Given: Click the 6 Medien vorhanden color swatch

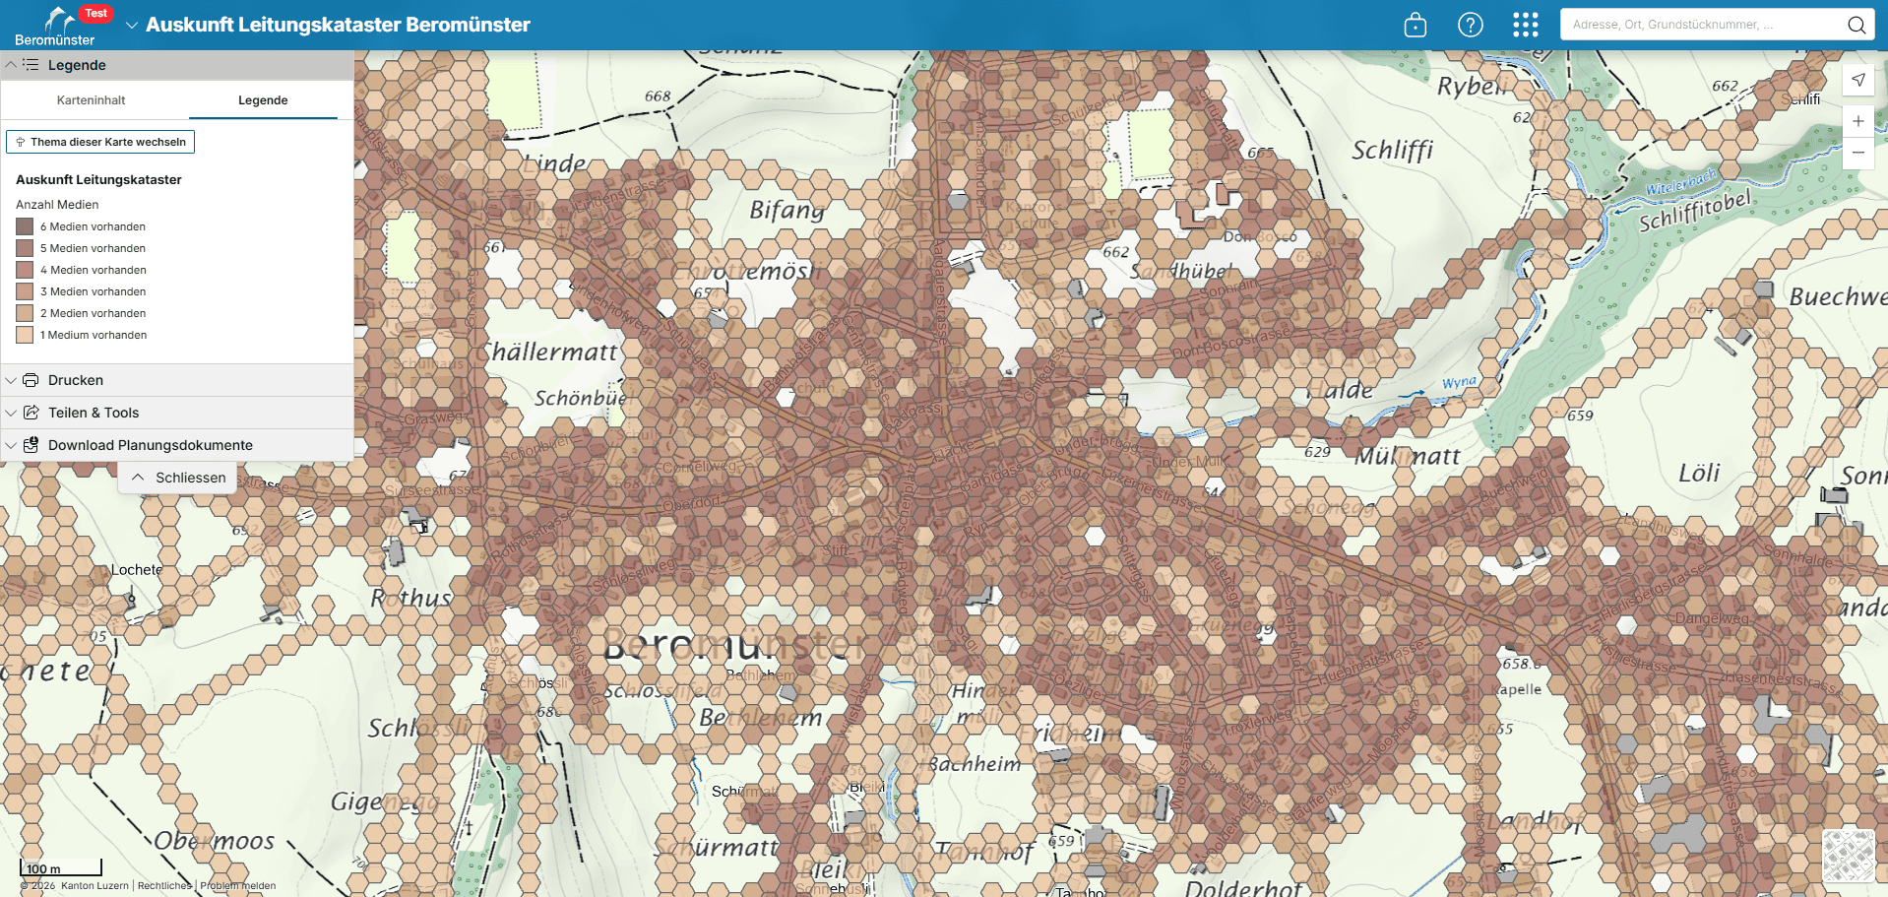Looking at the screenshot, I should pyautogui.click(x=25, y=226).
